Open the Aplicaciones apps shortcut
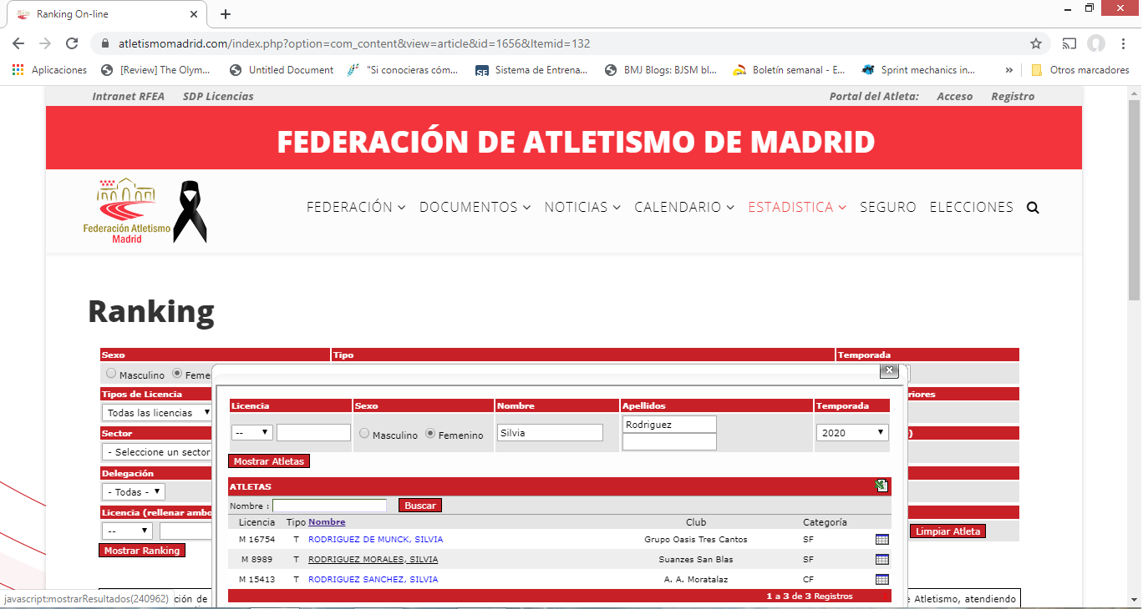 pyautogui.click(x=50, y=70)
